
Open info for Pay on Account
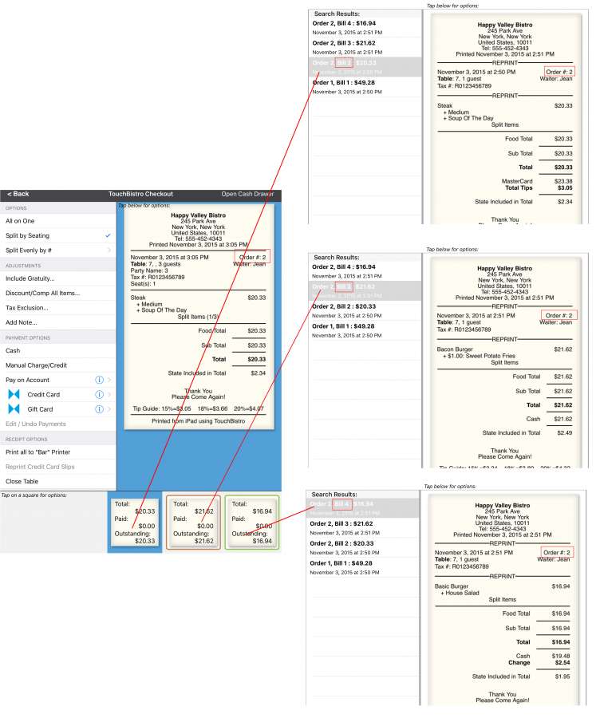(x=100, y=380)
